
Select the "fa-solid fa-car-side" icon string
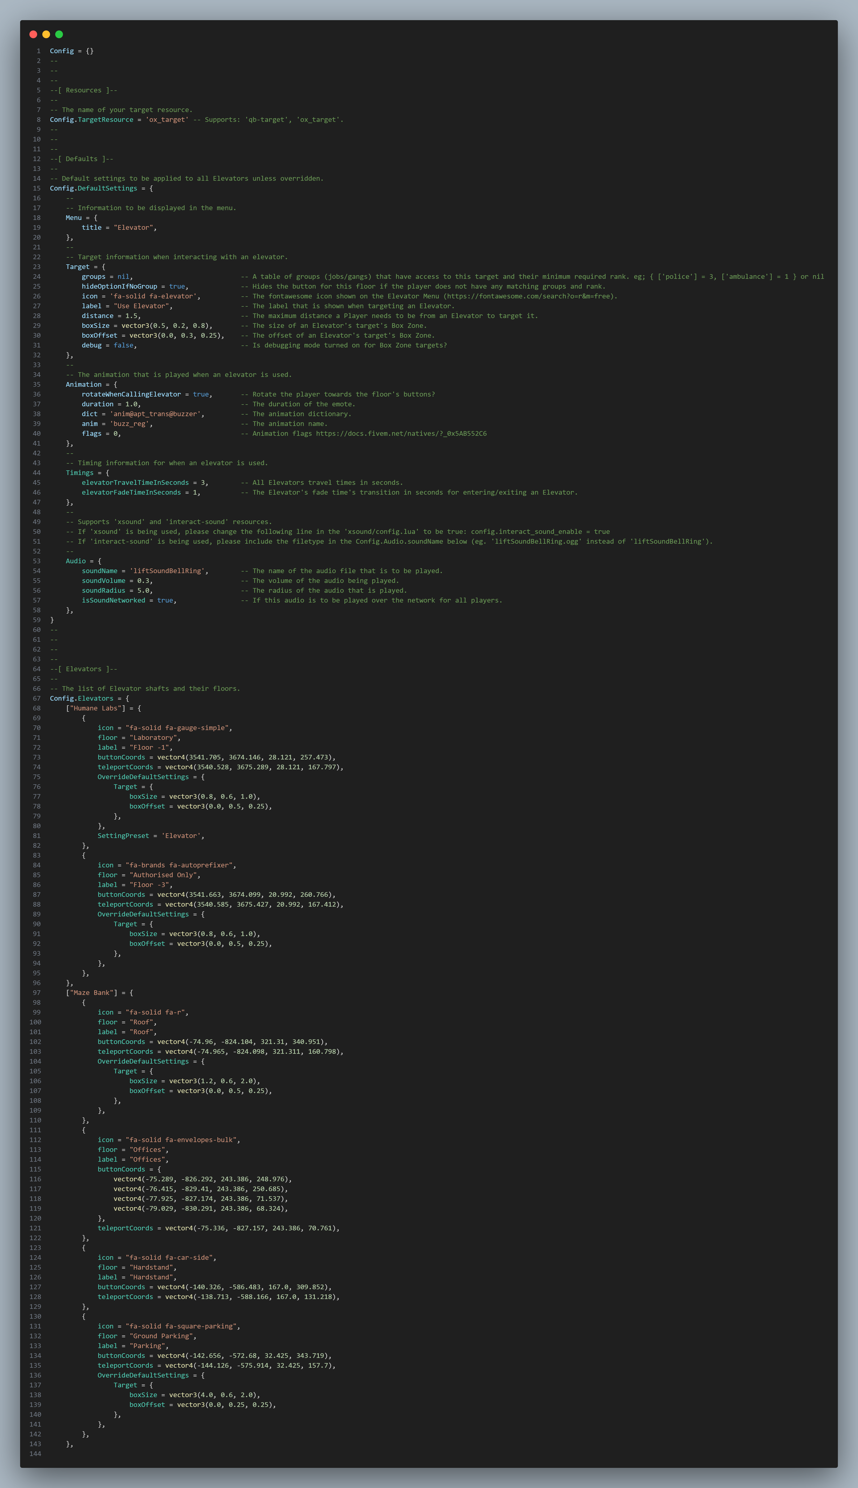click(169, 1257)
